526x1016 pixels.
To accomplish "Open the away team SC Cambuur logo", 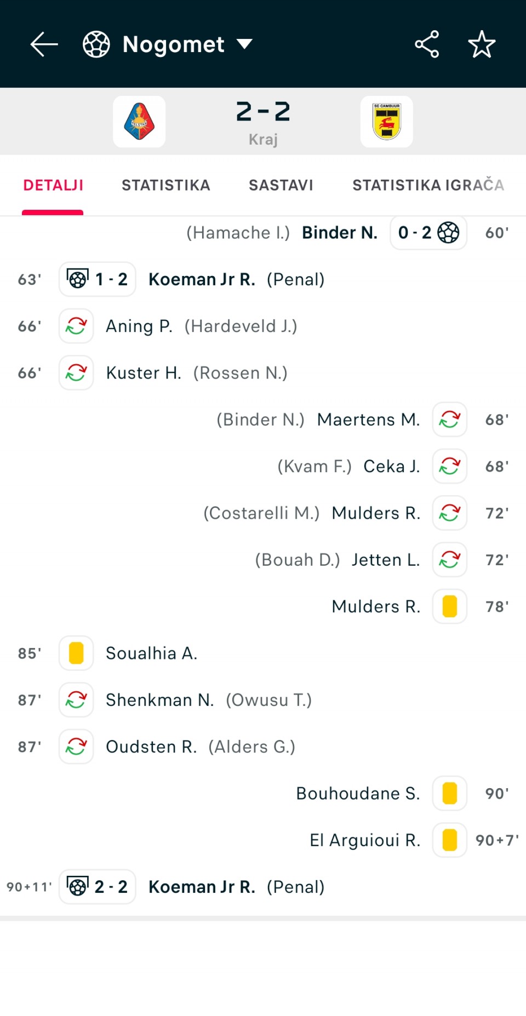I will tap(387, 122).
